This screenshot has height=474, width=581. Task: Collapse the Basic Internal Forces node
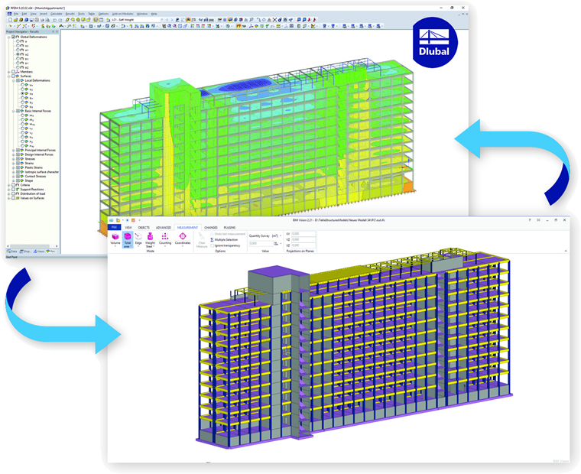click(x=13, y=111)
